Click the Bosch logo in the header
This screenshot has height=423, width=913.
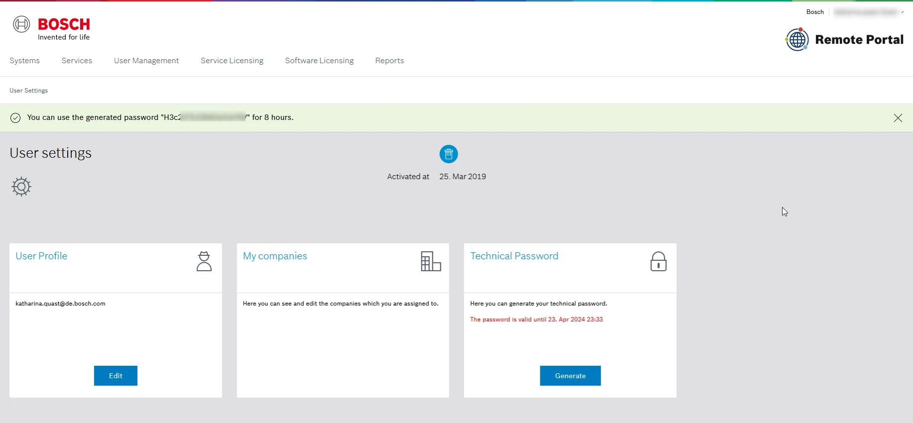point(51,28)
